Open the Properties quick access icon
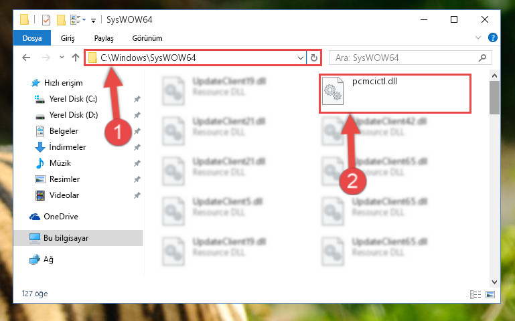 46,20
